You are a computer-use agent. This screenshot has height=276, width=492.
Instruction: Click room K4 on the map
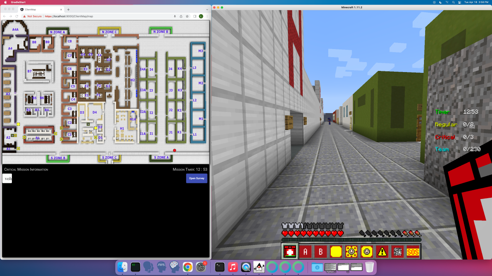[180, 69]
